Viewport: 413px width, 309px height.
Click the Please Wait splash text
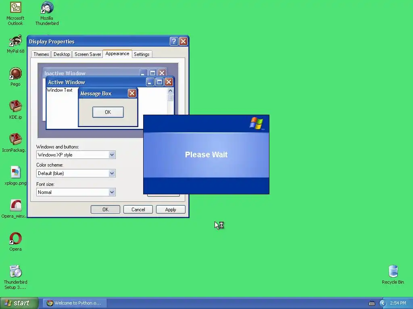[x=206, y=154]
